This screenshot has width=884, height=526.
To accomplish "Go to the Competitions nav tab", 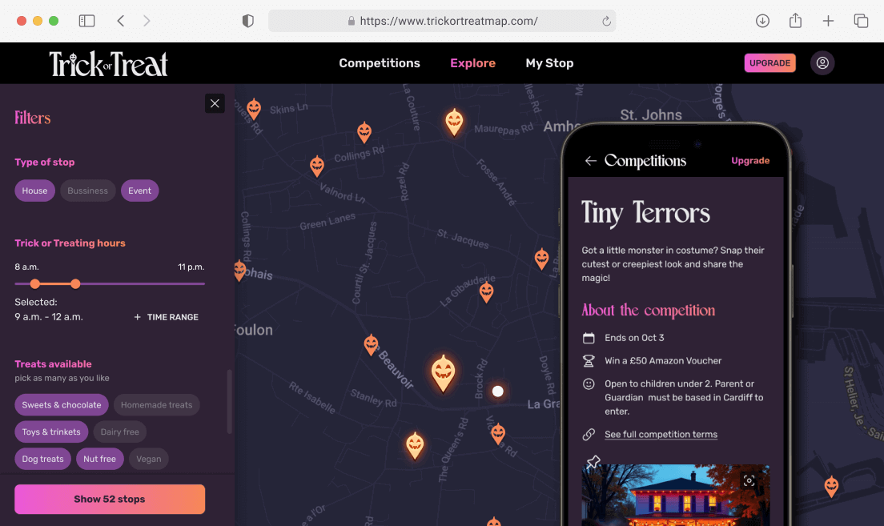I will tap(380, 63).
